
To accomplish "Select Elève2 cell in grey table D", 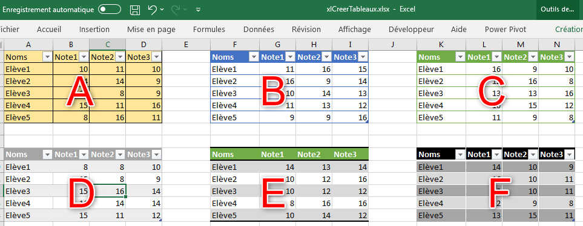I will pos(28,179).
